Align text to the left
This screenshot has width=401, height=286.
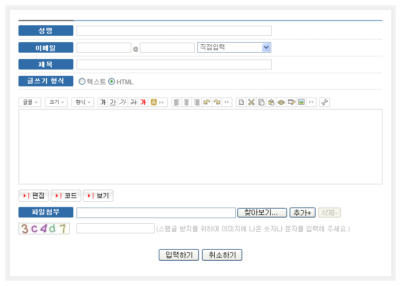pos(177,102)
